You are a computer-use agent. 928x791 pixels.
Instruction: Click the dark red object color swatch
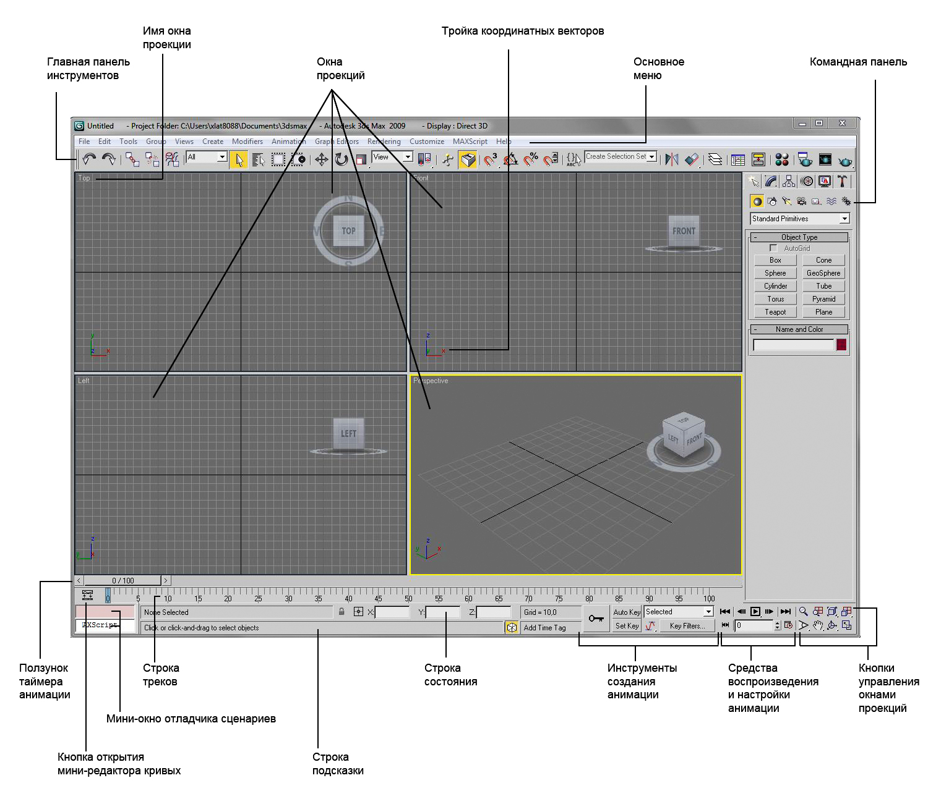point(841,345)
